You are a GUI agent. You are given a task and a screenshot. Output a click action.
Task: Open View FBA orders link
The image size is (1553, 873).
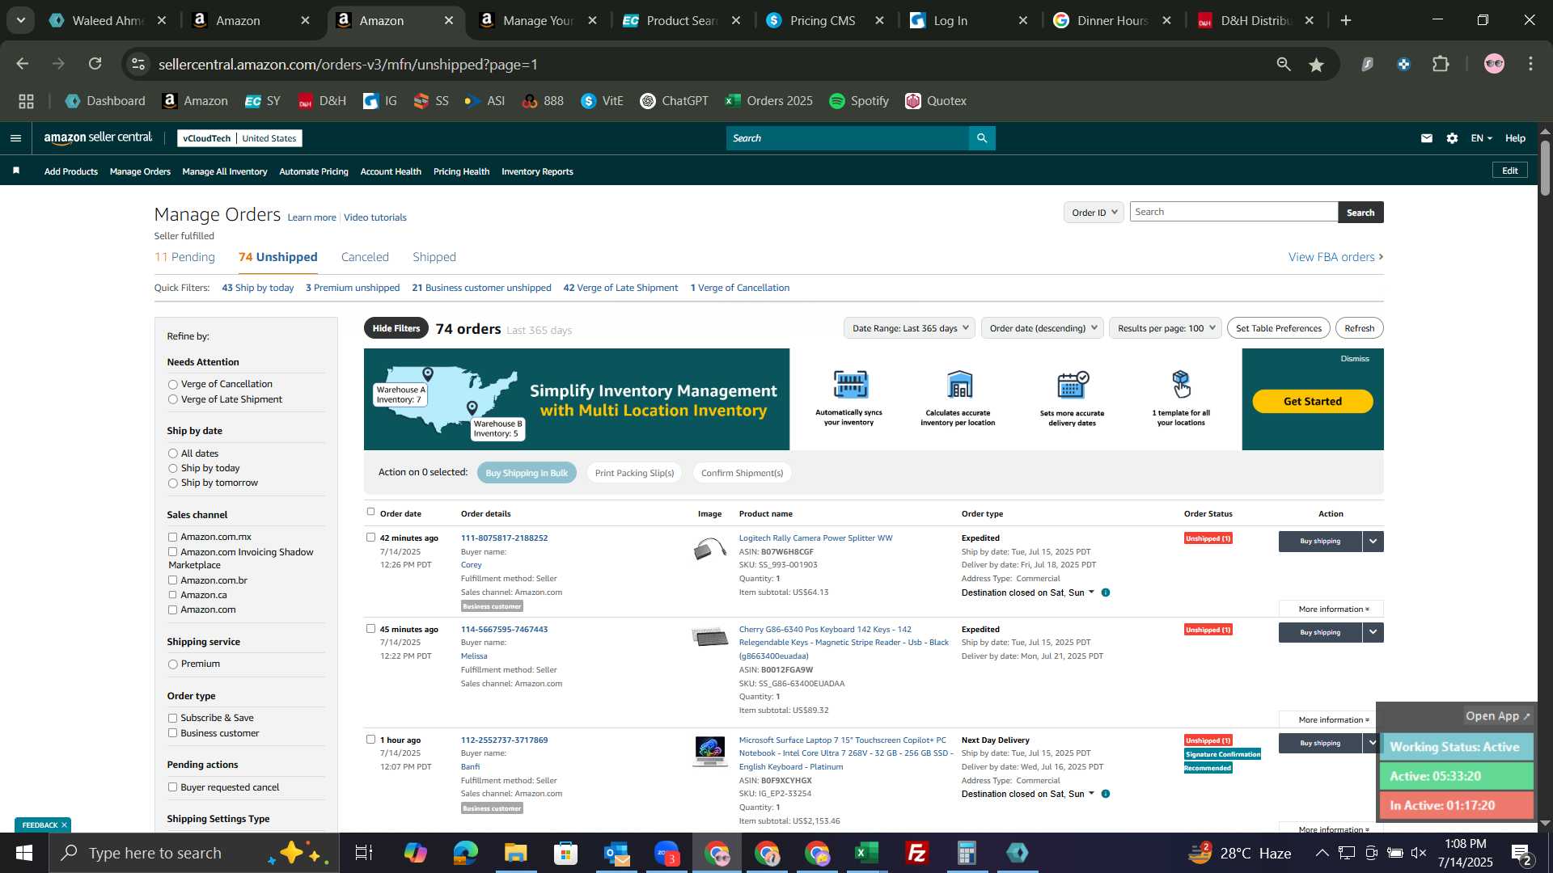(x=1335, y=257)
